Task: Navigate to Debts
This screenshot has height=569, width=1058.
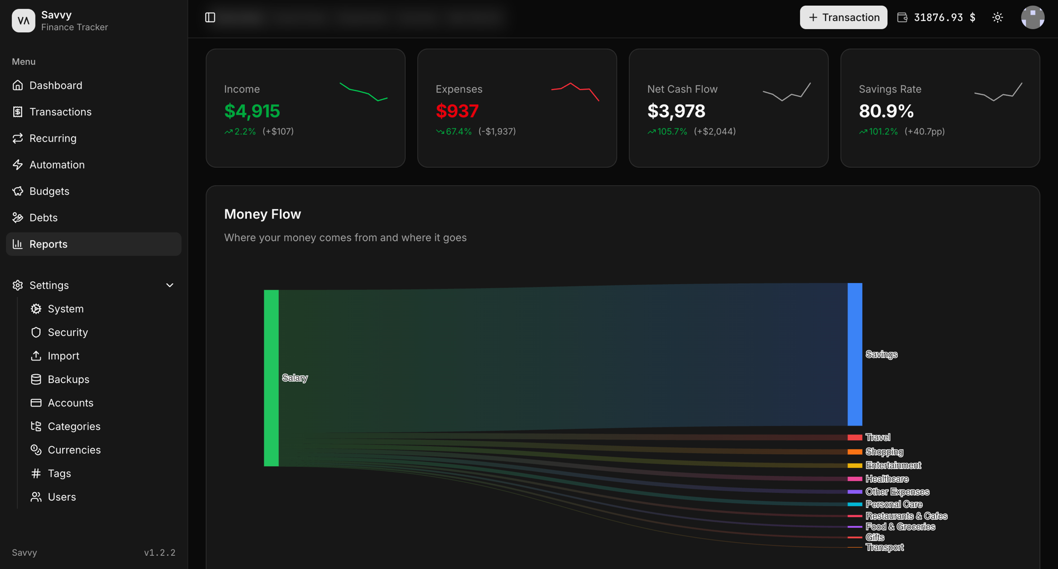Action: click(94, 218)
